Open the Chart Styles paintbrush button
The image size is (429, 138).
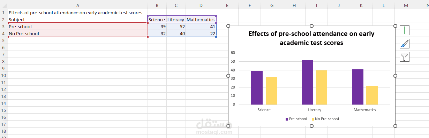(x=405, y=44)
